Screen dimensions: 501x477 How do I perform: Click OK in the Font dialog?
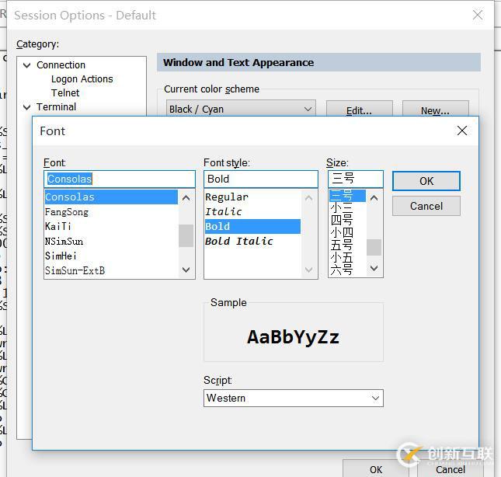coord(426,181)
